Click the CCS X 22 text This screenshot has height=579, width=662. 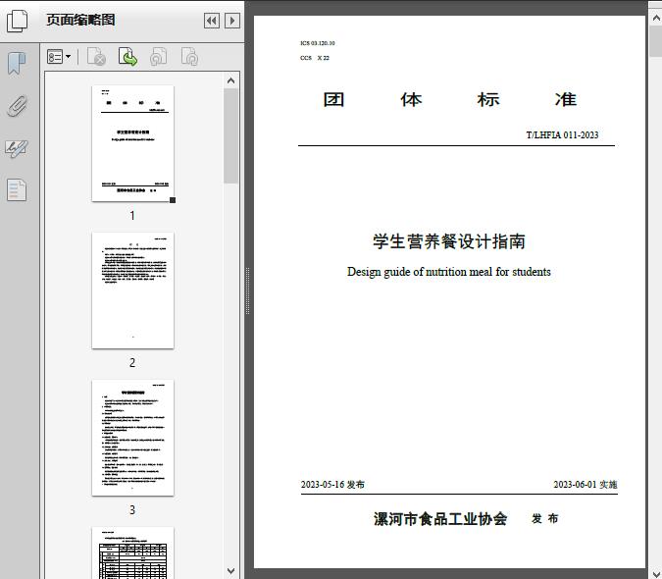click(315, 58)
